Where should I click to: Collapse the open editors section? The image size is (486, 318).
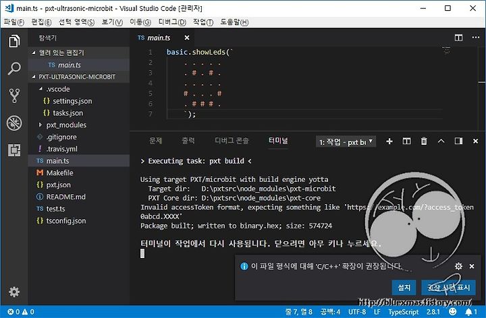[79, 53]
